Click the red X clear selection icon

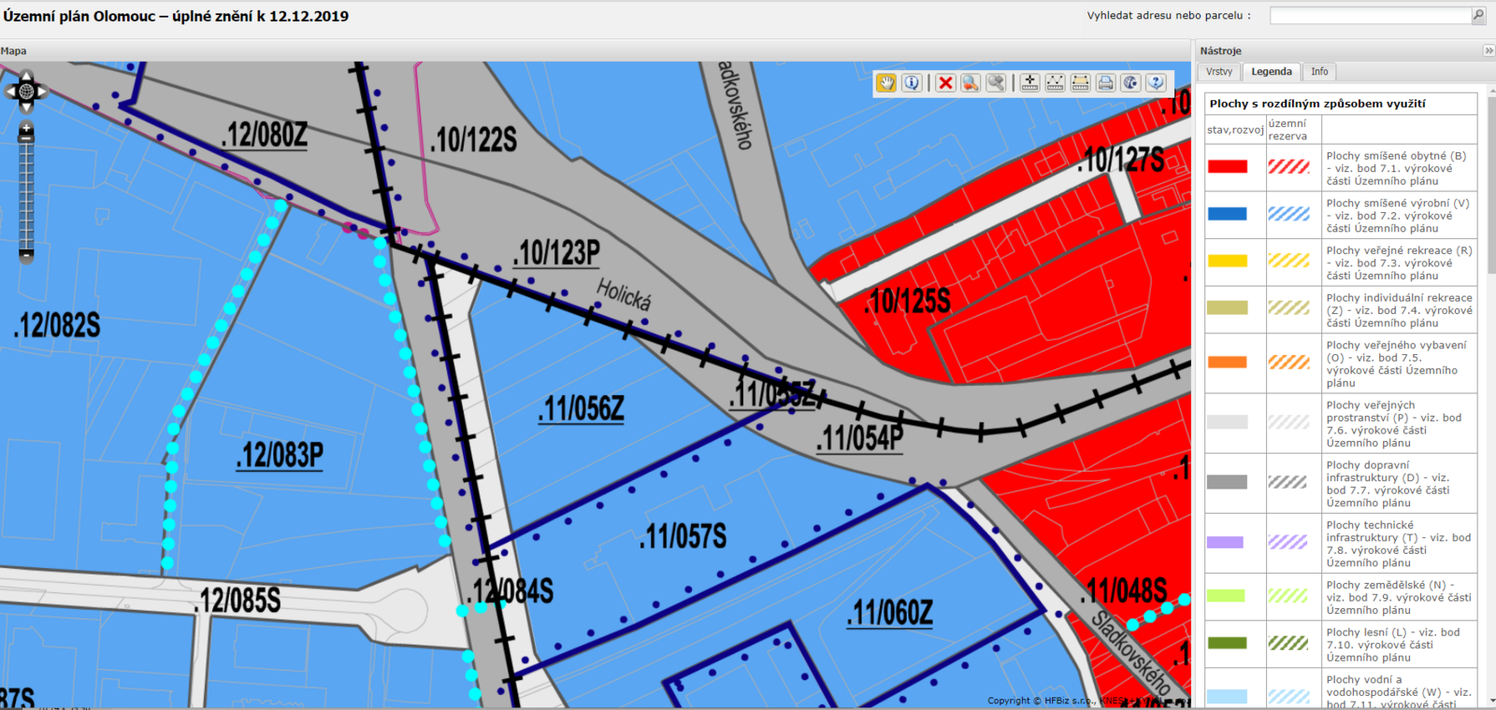(x=945, y=83)
